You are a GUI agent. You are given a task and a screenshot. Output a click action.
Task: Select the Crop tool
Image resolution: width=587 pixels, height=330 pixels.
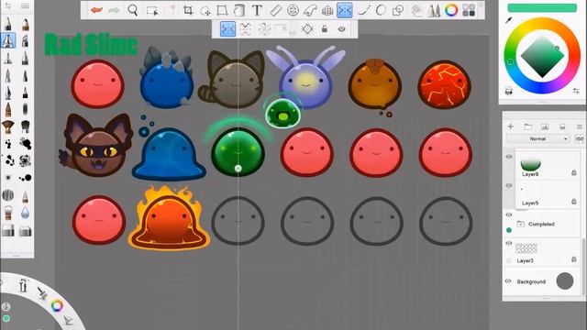coord(188,10)
